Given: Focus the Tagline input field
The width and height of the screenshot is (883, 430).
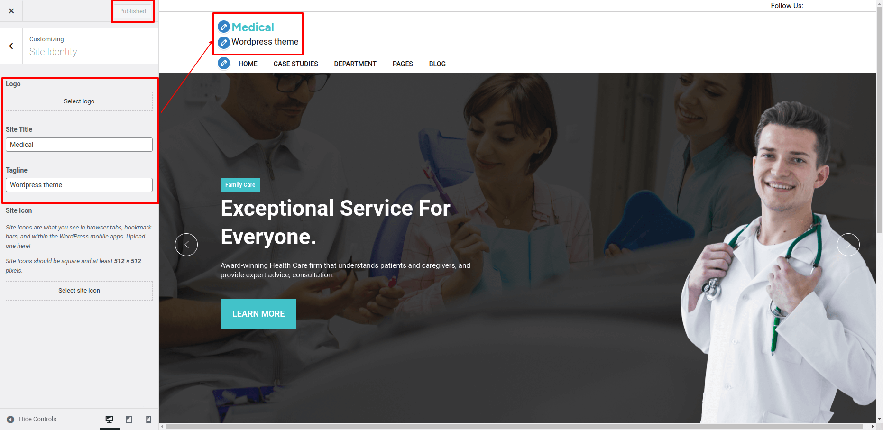Looking at the screenshot, I should (79, 185).
